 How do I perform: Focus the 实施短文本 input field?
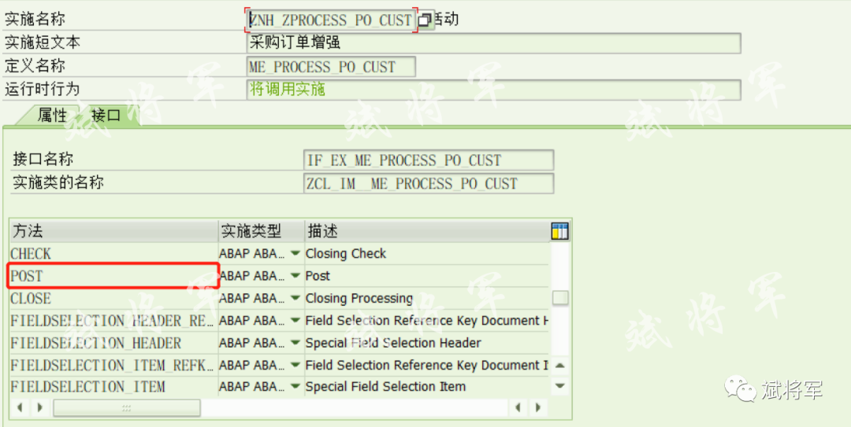click(493, 43)
